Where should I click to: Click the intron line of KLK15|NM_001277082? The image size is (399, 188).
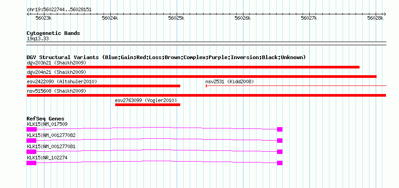point(157,139)
